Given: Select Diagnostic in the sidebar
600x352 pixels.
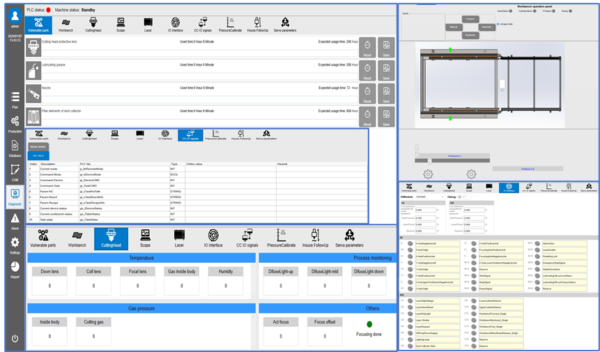Looking at the screenshot, I should (x=15, y=197).
